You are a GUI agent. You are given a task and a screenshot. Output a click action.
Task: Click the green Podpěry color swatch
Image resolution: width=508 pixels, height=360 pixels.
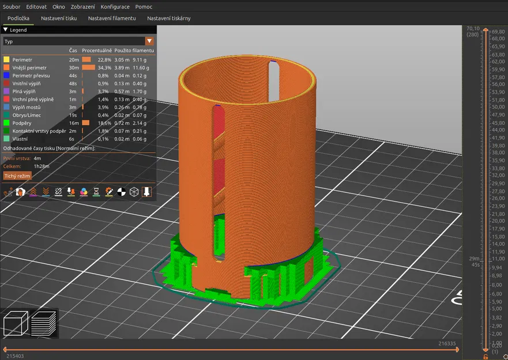[6, 123]
